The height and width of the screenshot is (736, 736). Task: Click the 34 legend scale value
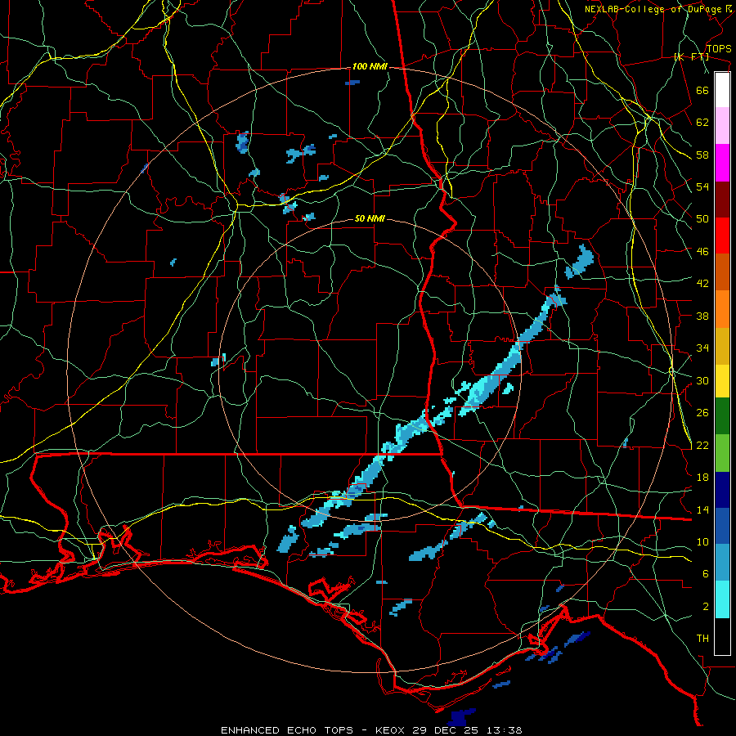[702, 348]
